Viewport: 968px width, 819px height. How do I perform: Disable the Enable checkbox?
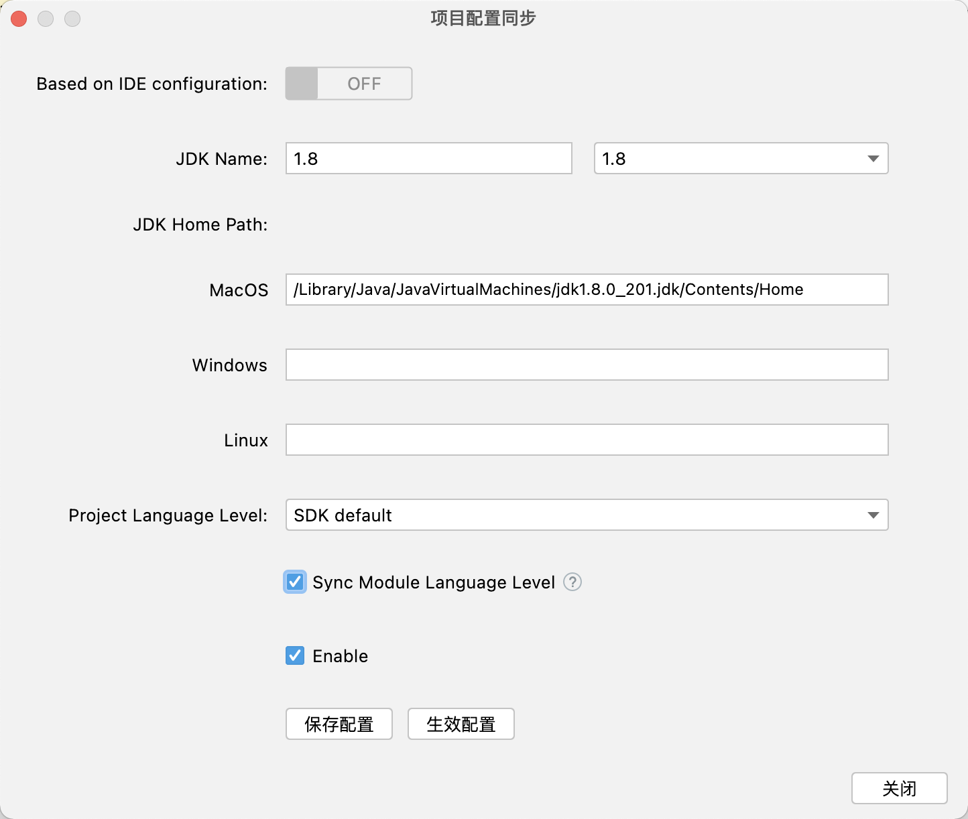pos(294,655)
